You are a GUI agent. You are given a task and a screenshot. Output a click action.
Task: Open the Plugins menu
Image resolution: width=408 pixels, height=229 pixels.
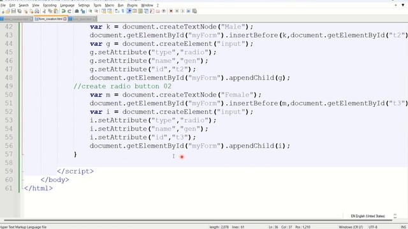pos(132,5)
